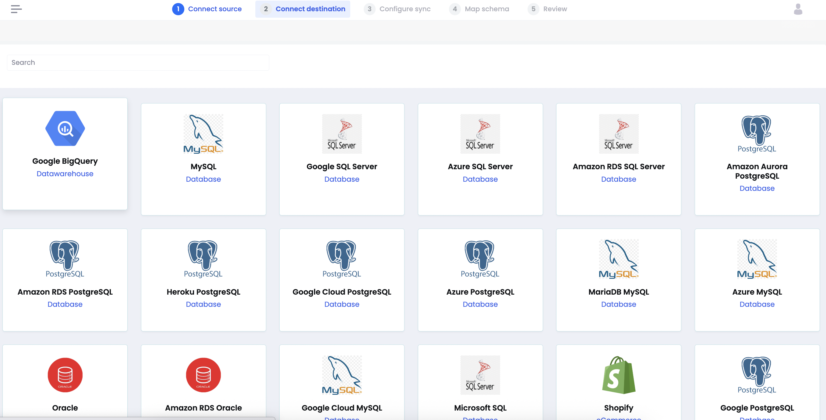Choose the MariaDB MySQL title
Image resolution: width=826 pixels, height=420 pixels.
click(619, 292)
